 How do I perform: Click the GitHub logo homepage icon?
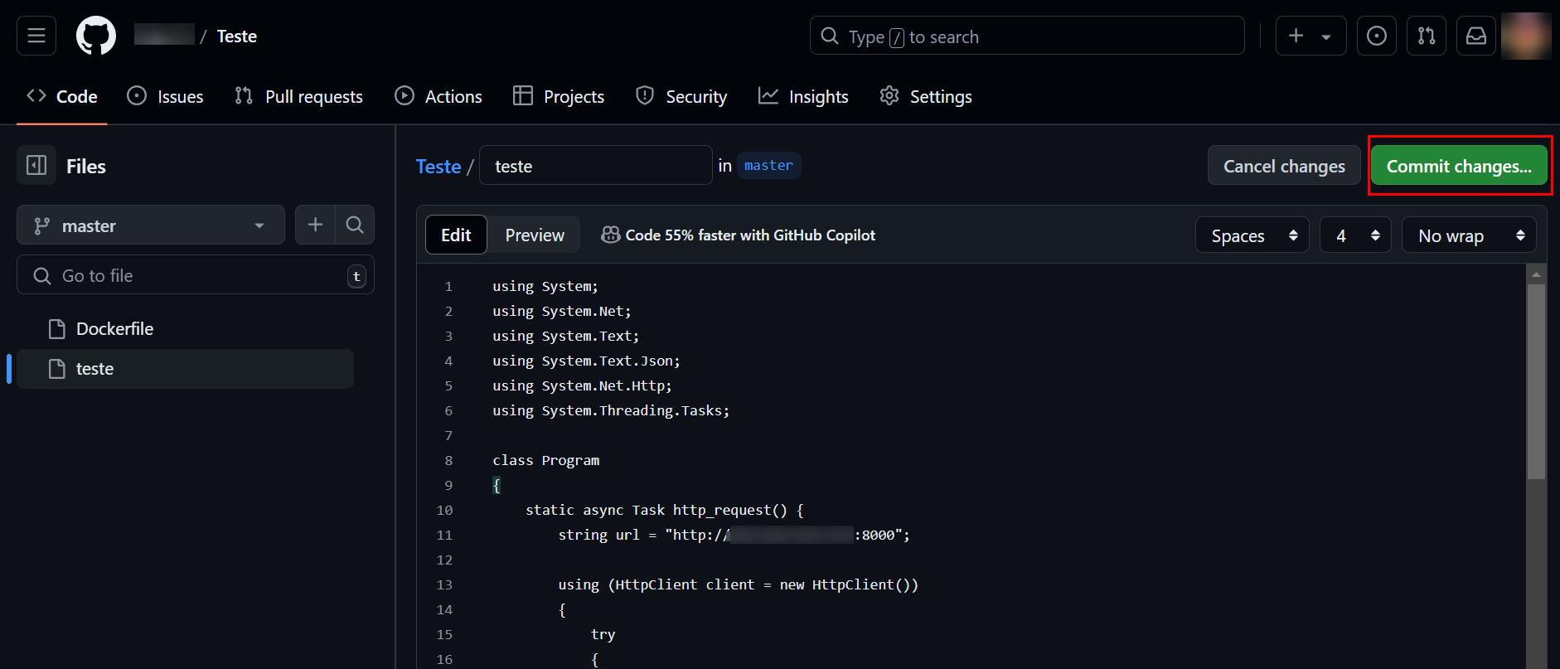pyautogui.click(x=96, y=36)
